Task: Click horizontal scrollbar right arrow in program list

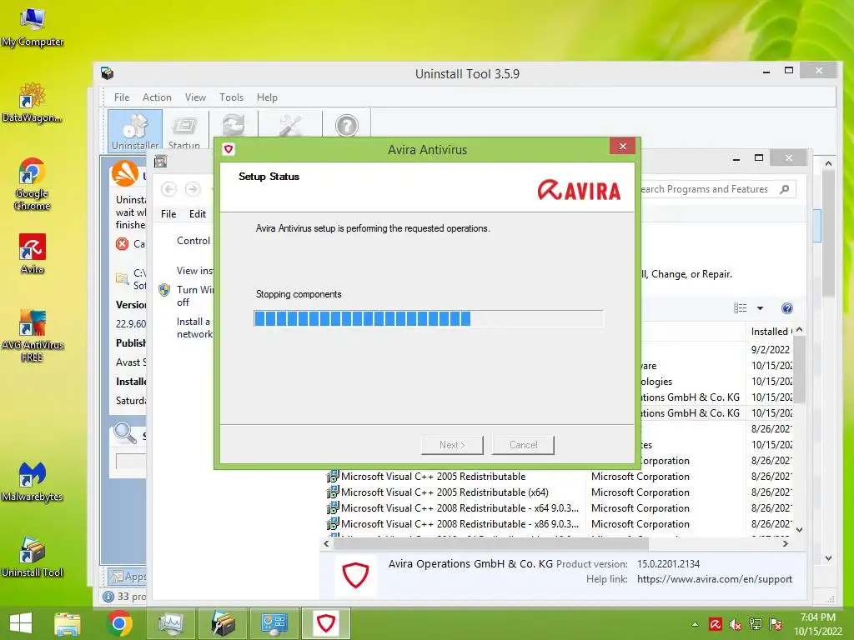Action: pyautogui.click(x=785, y=543)
